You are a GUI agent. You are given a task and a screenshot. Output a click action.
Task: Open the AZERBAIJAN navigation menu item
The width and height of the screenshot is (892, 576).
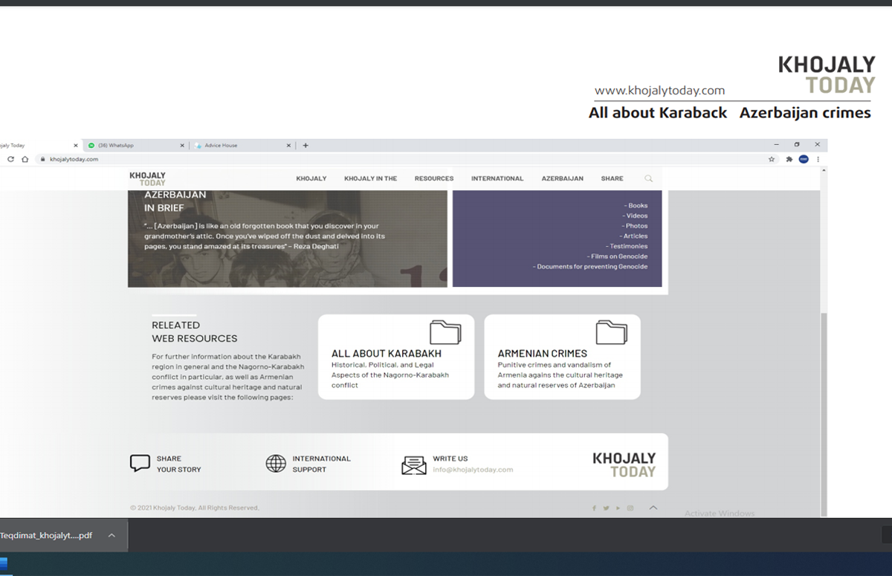click(563, 178)
